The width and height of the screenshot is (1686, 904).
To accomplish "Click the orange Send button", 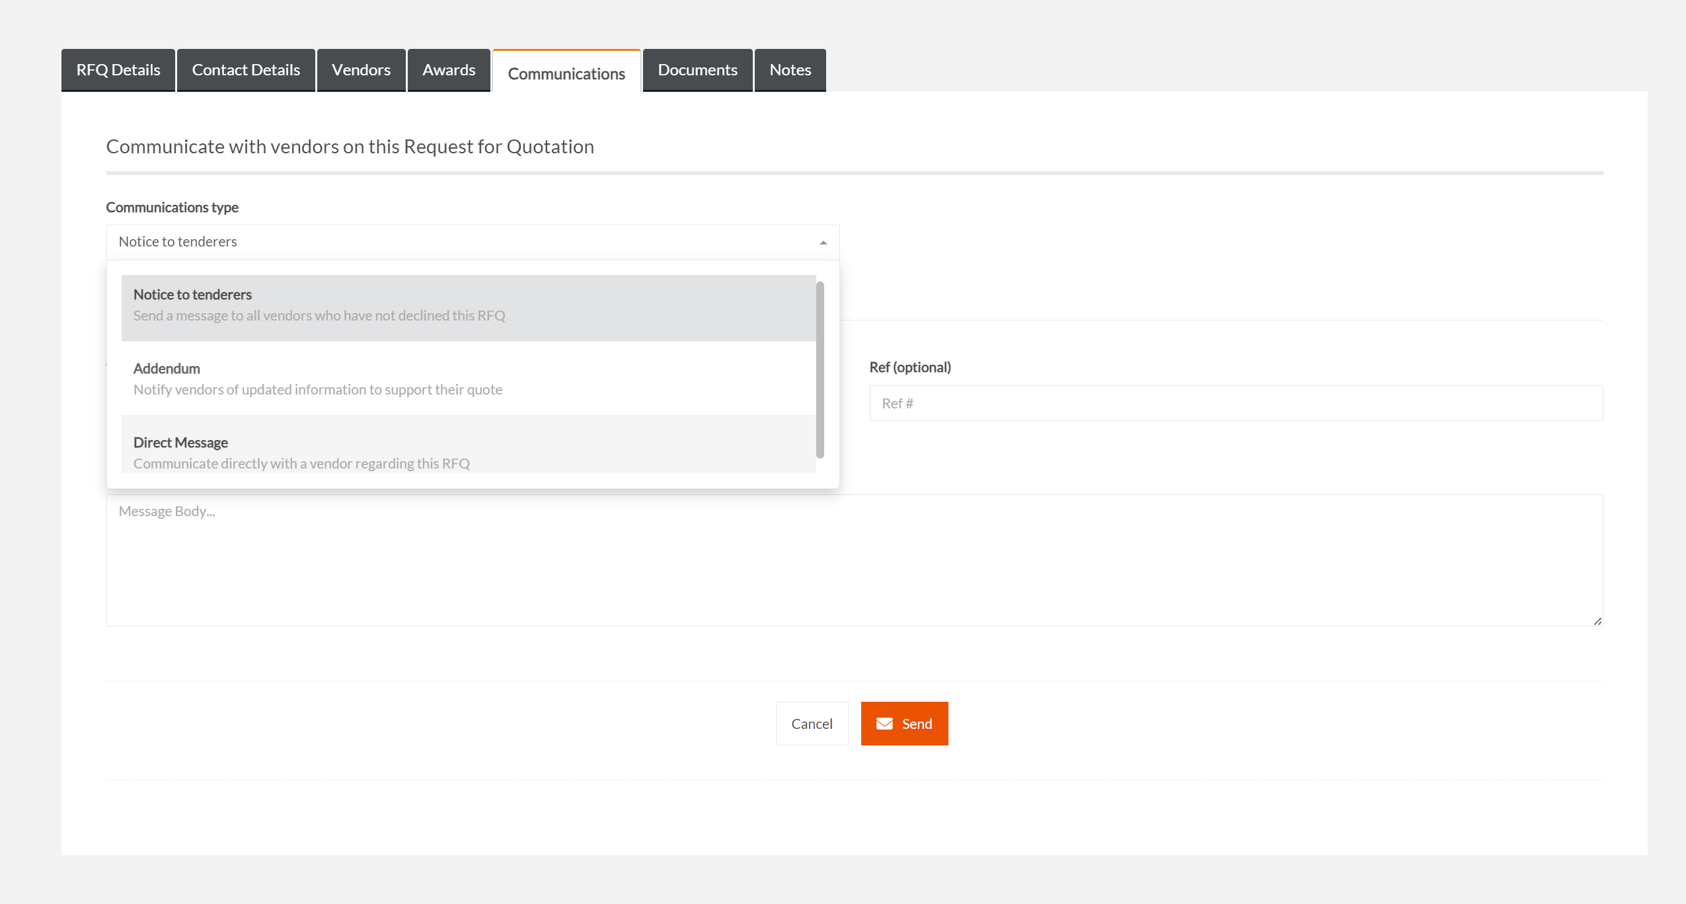I will pos(904,724).
